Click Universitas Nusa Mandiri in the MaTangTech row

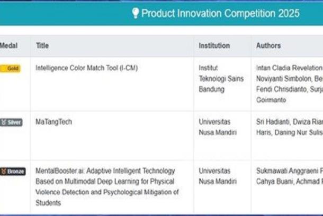(x=216, y=127)
